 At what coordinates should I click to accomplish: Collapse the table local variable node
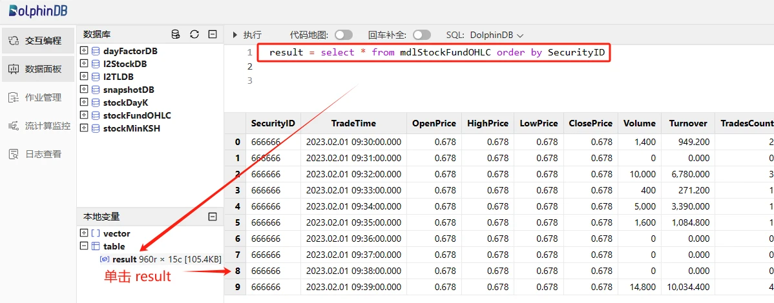pos(84,246)
